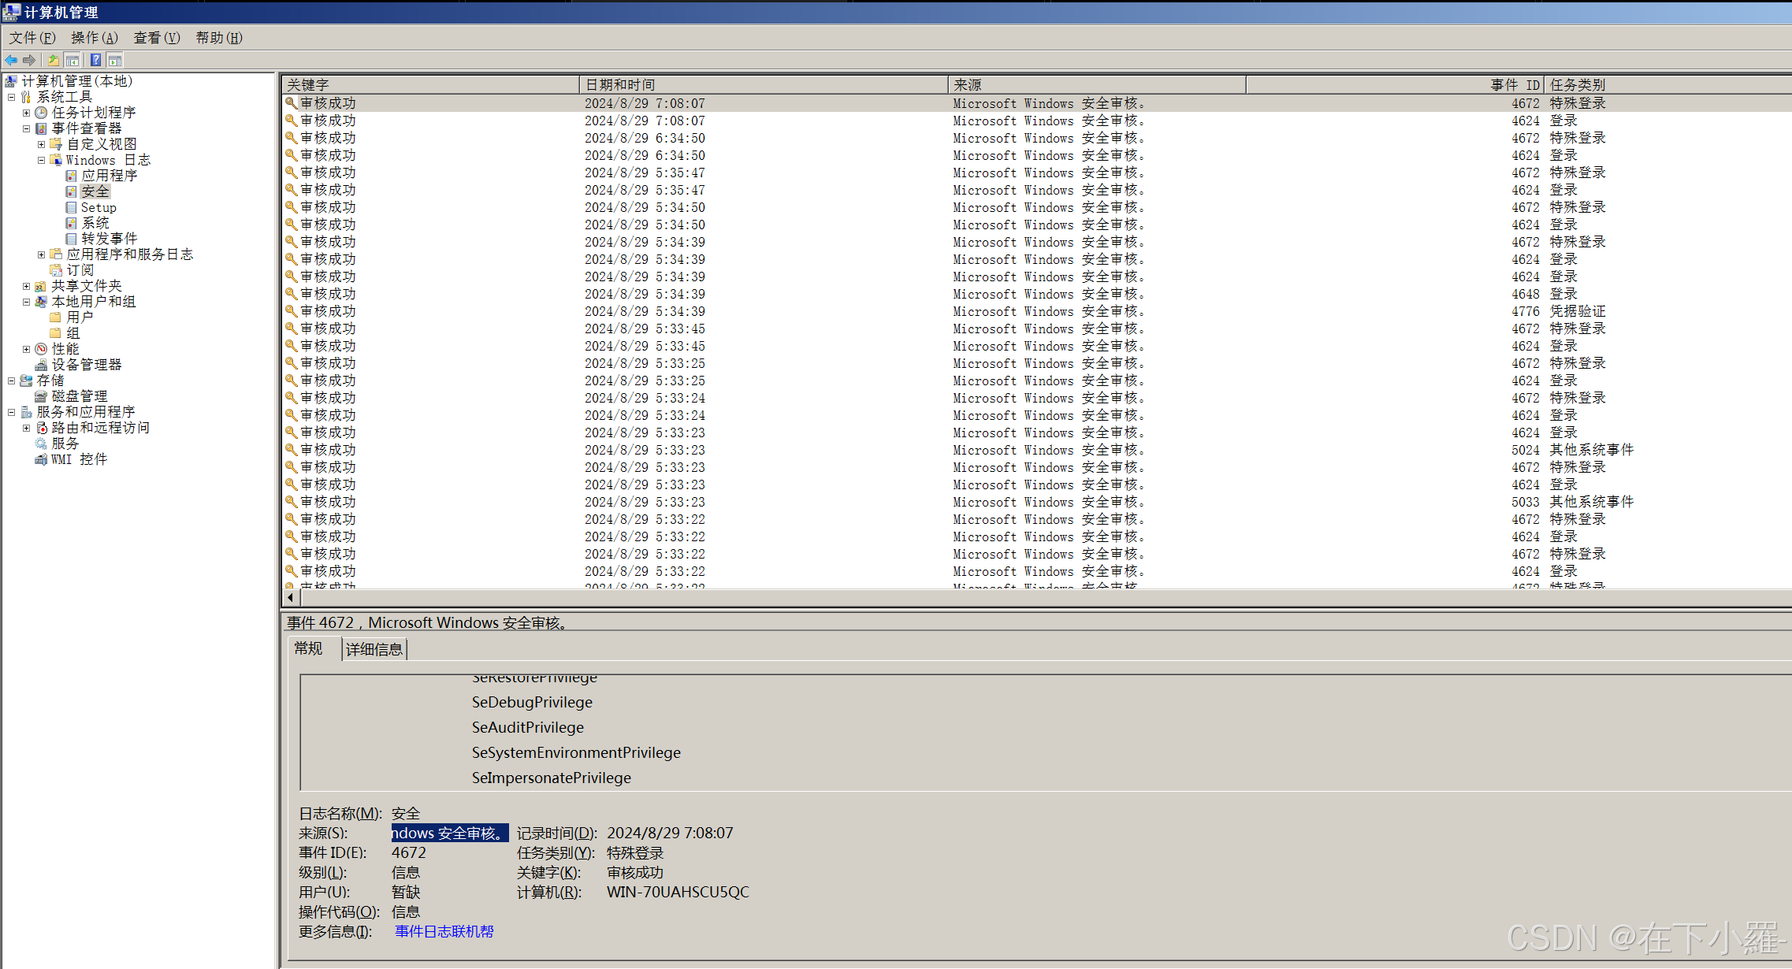1792x969 pixels.
Task: Collapse the 服务和应用程序 tree node
Action: tap(12, 412)
